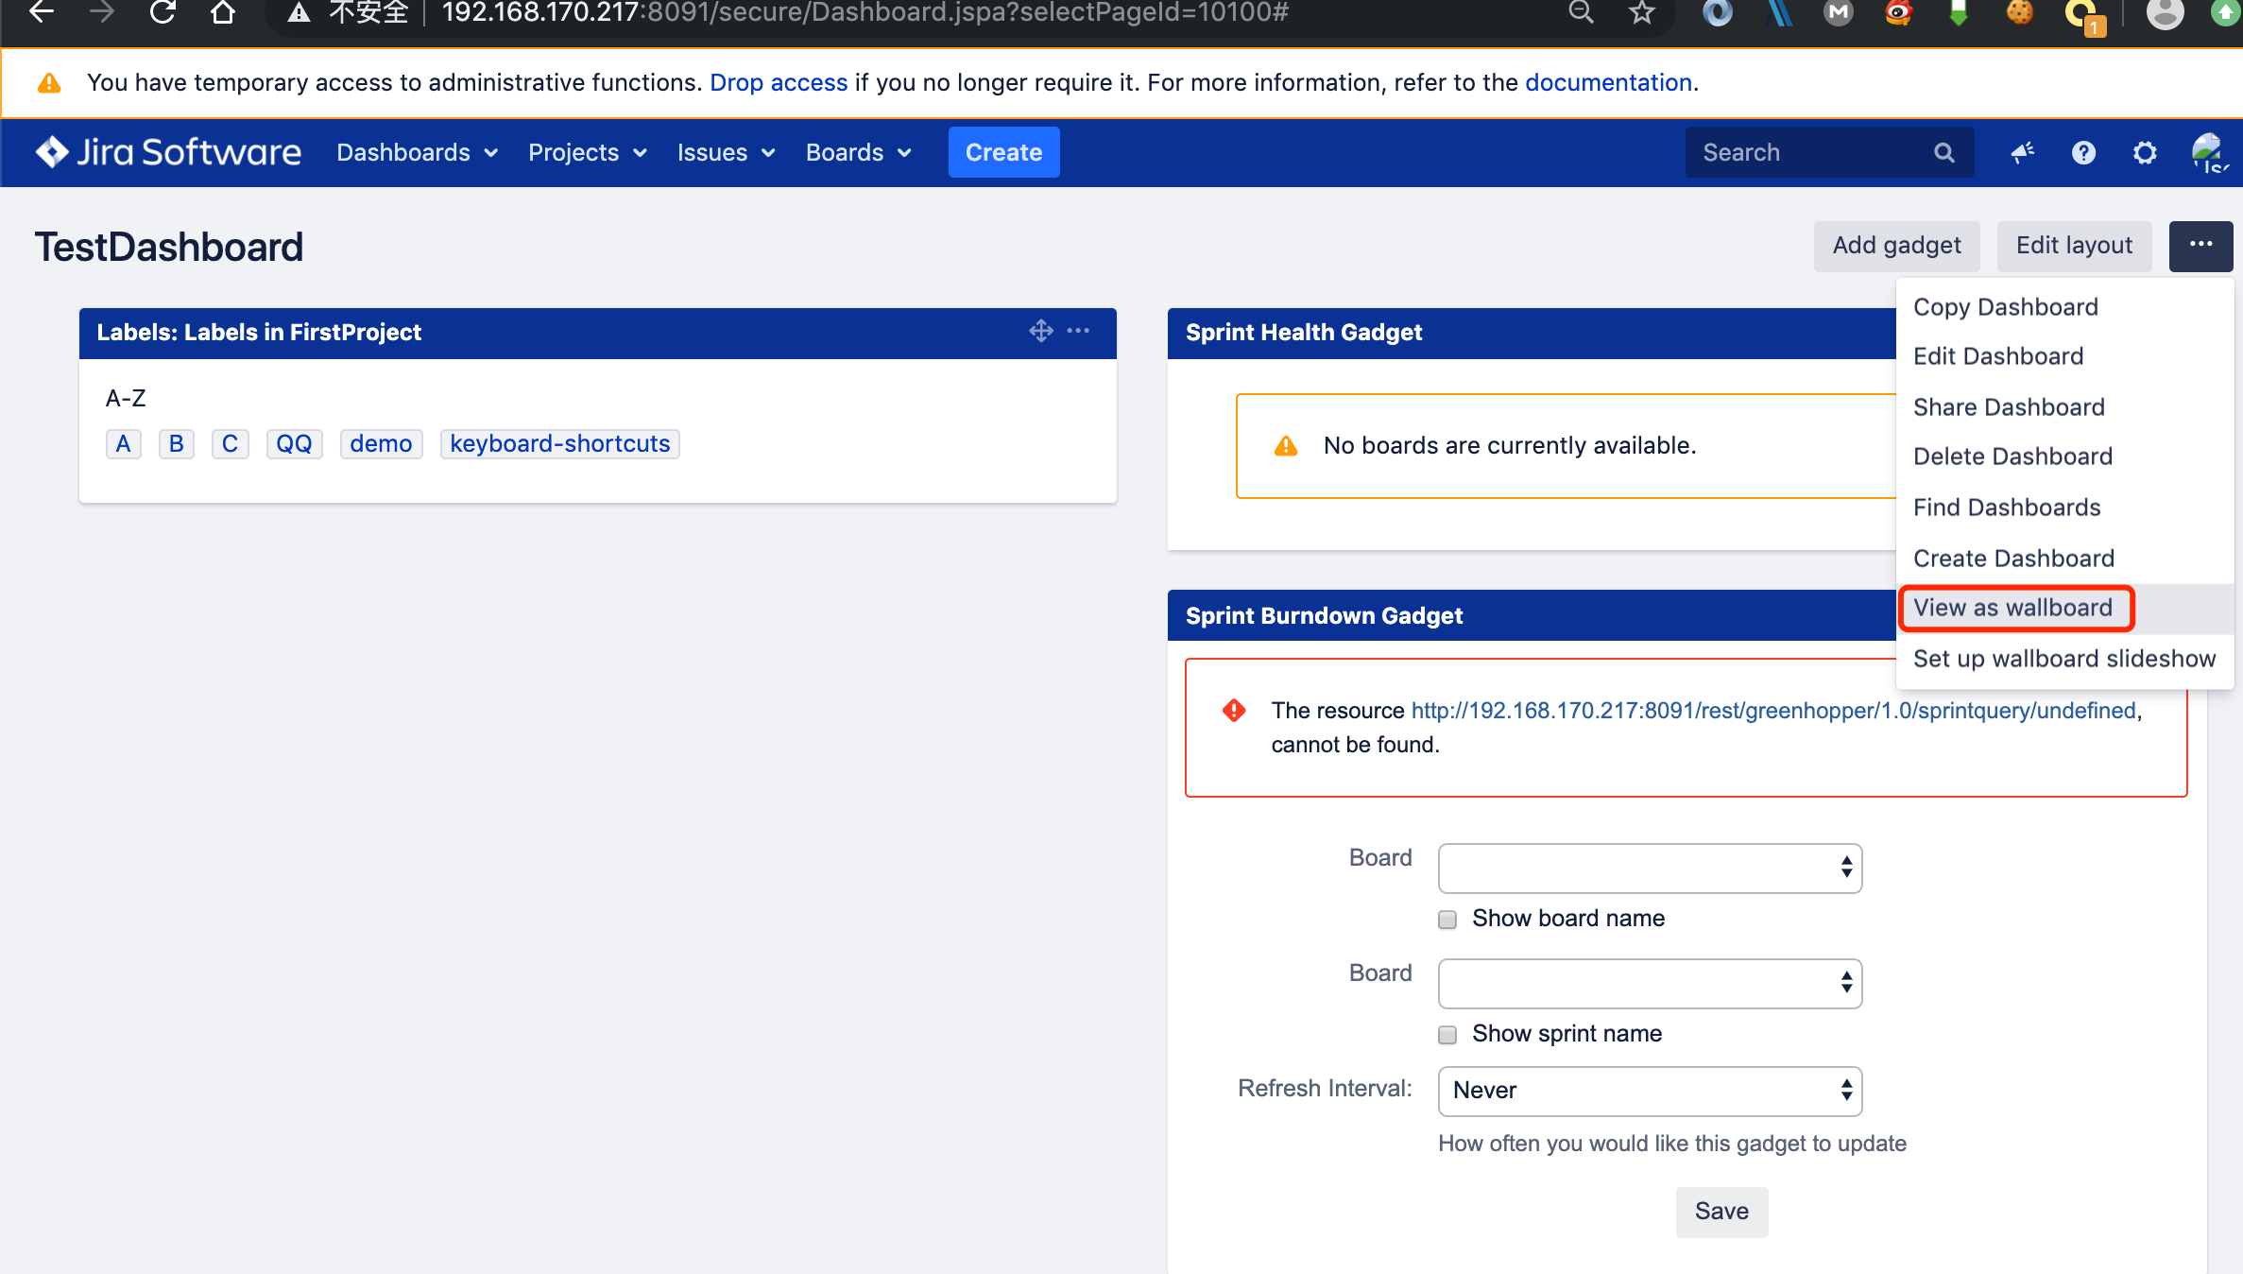Screen dimensions: 2243x1274
Task: Open the greenhopper sprintquery resource link
Action: click(1773, 711)
